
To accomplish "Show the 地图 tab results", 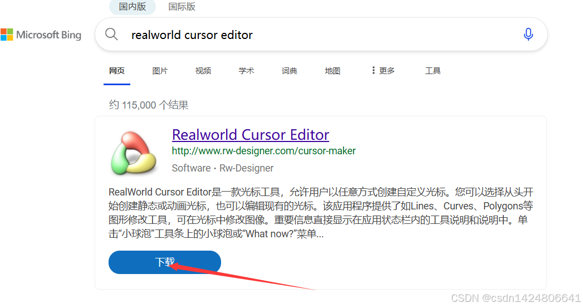I will coord(332,71).
